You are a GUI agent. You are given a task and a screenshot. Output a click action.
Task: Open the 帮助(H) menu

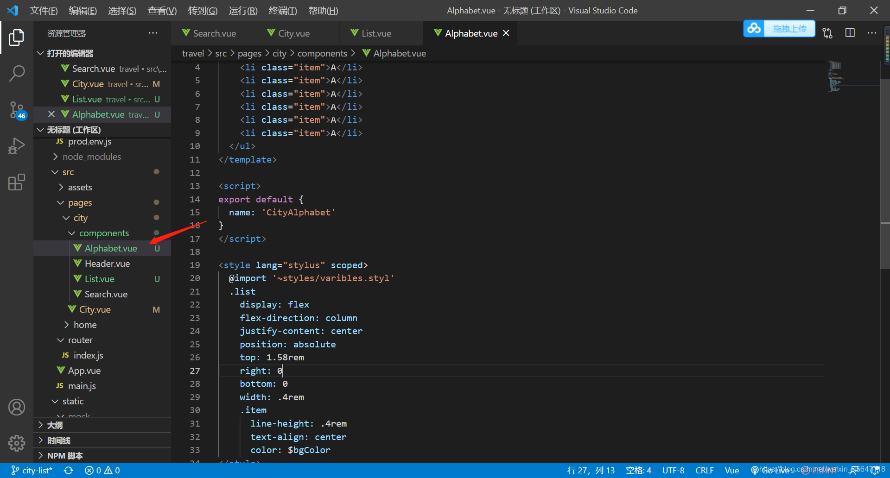(323, 10)
